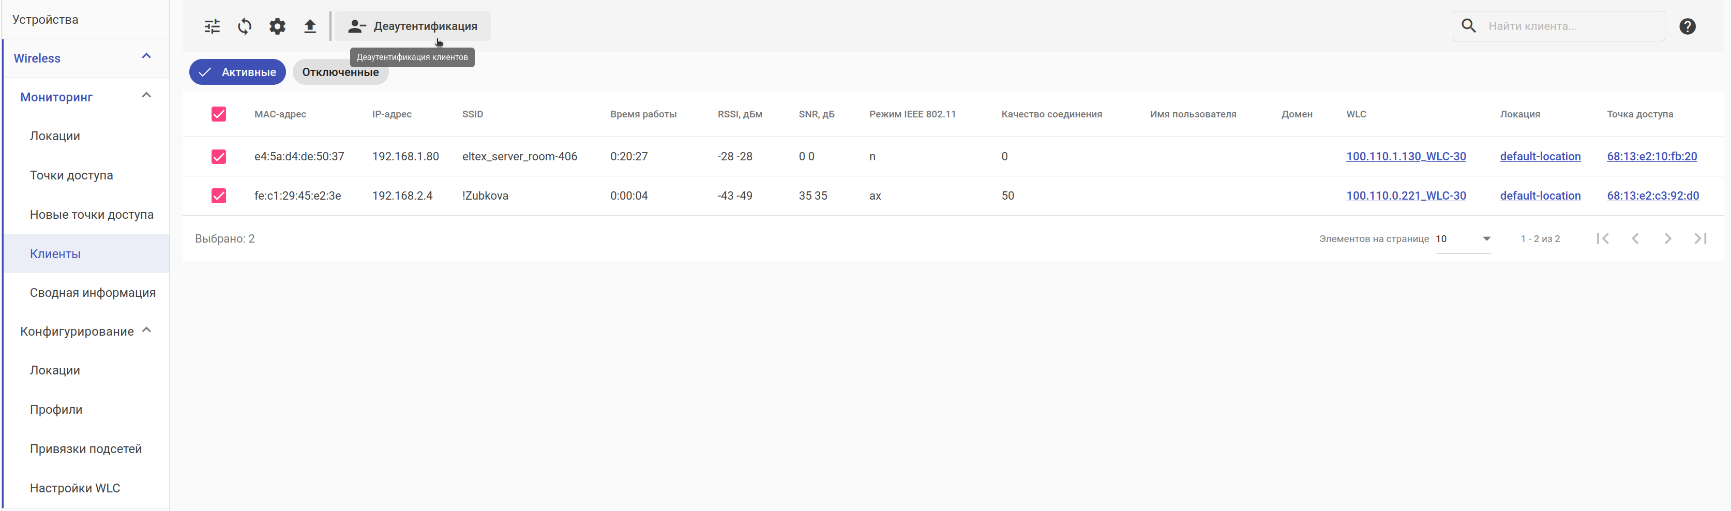Toggle the select-all clients checkbox in header
This screenshot has height=511, width=1731.
[218, 114]
